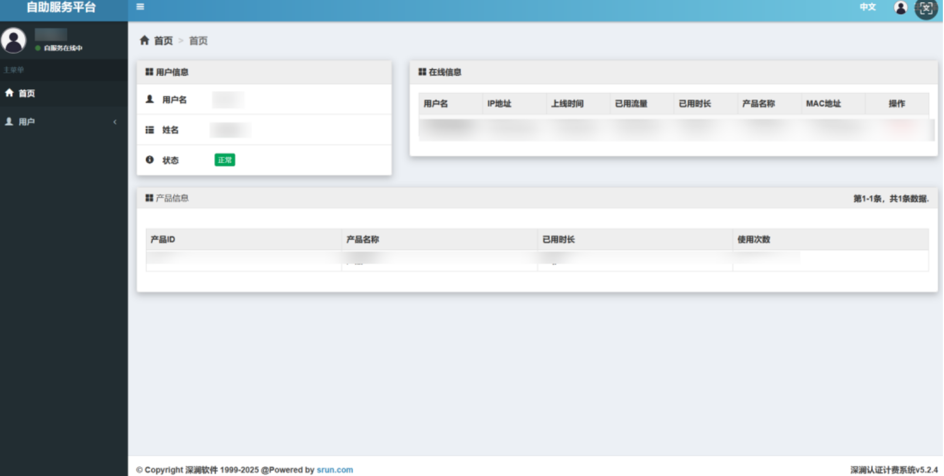Click the sidebar profile avatar picture
The height and width of the screenshot is (476, 944).
tap(14, 40)
